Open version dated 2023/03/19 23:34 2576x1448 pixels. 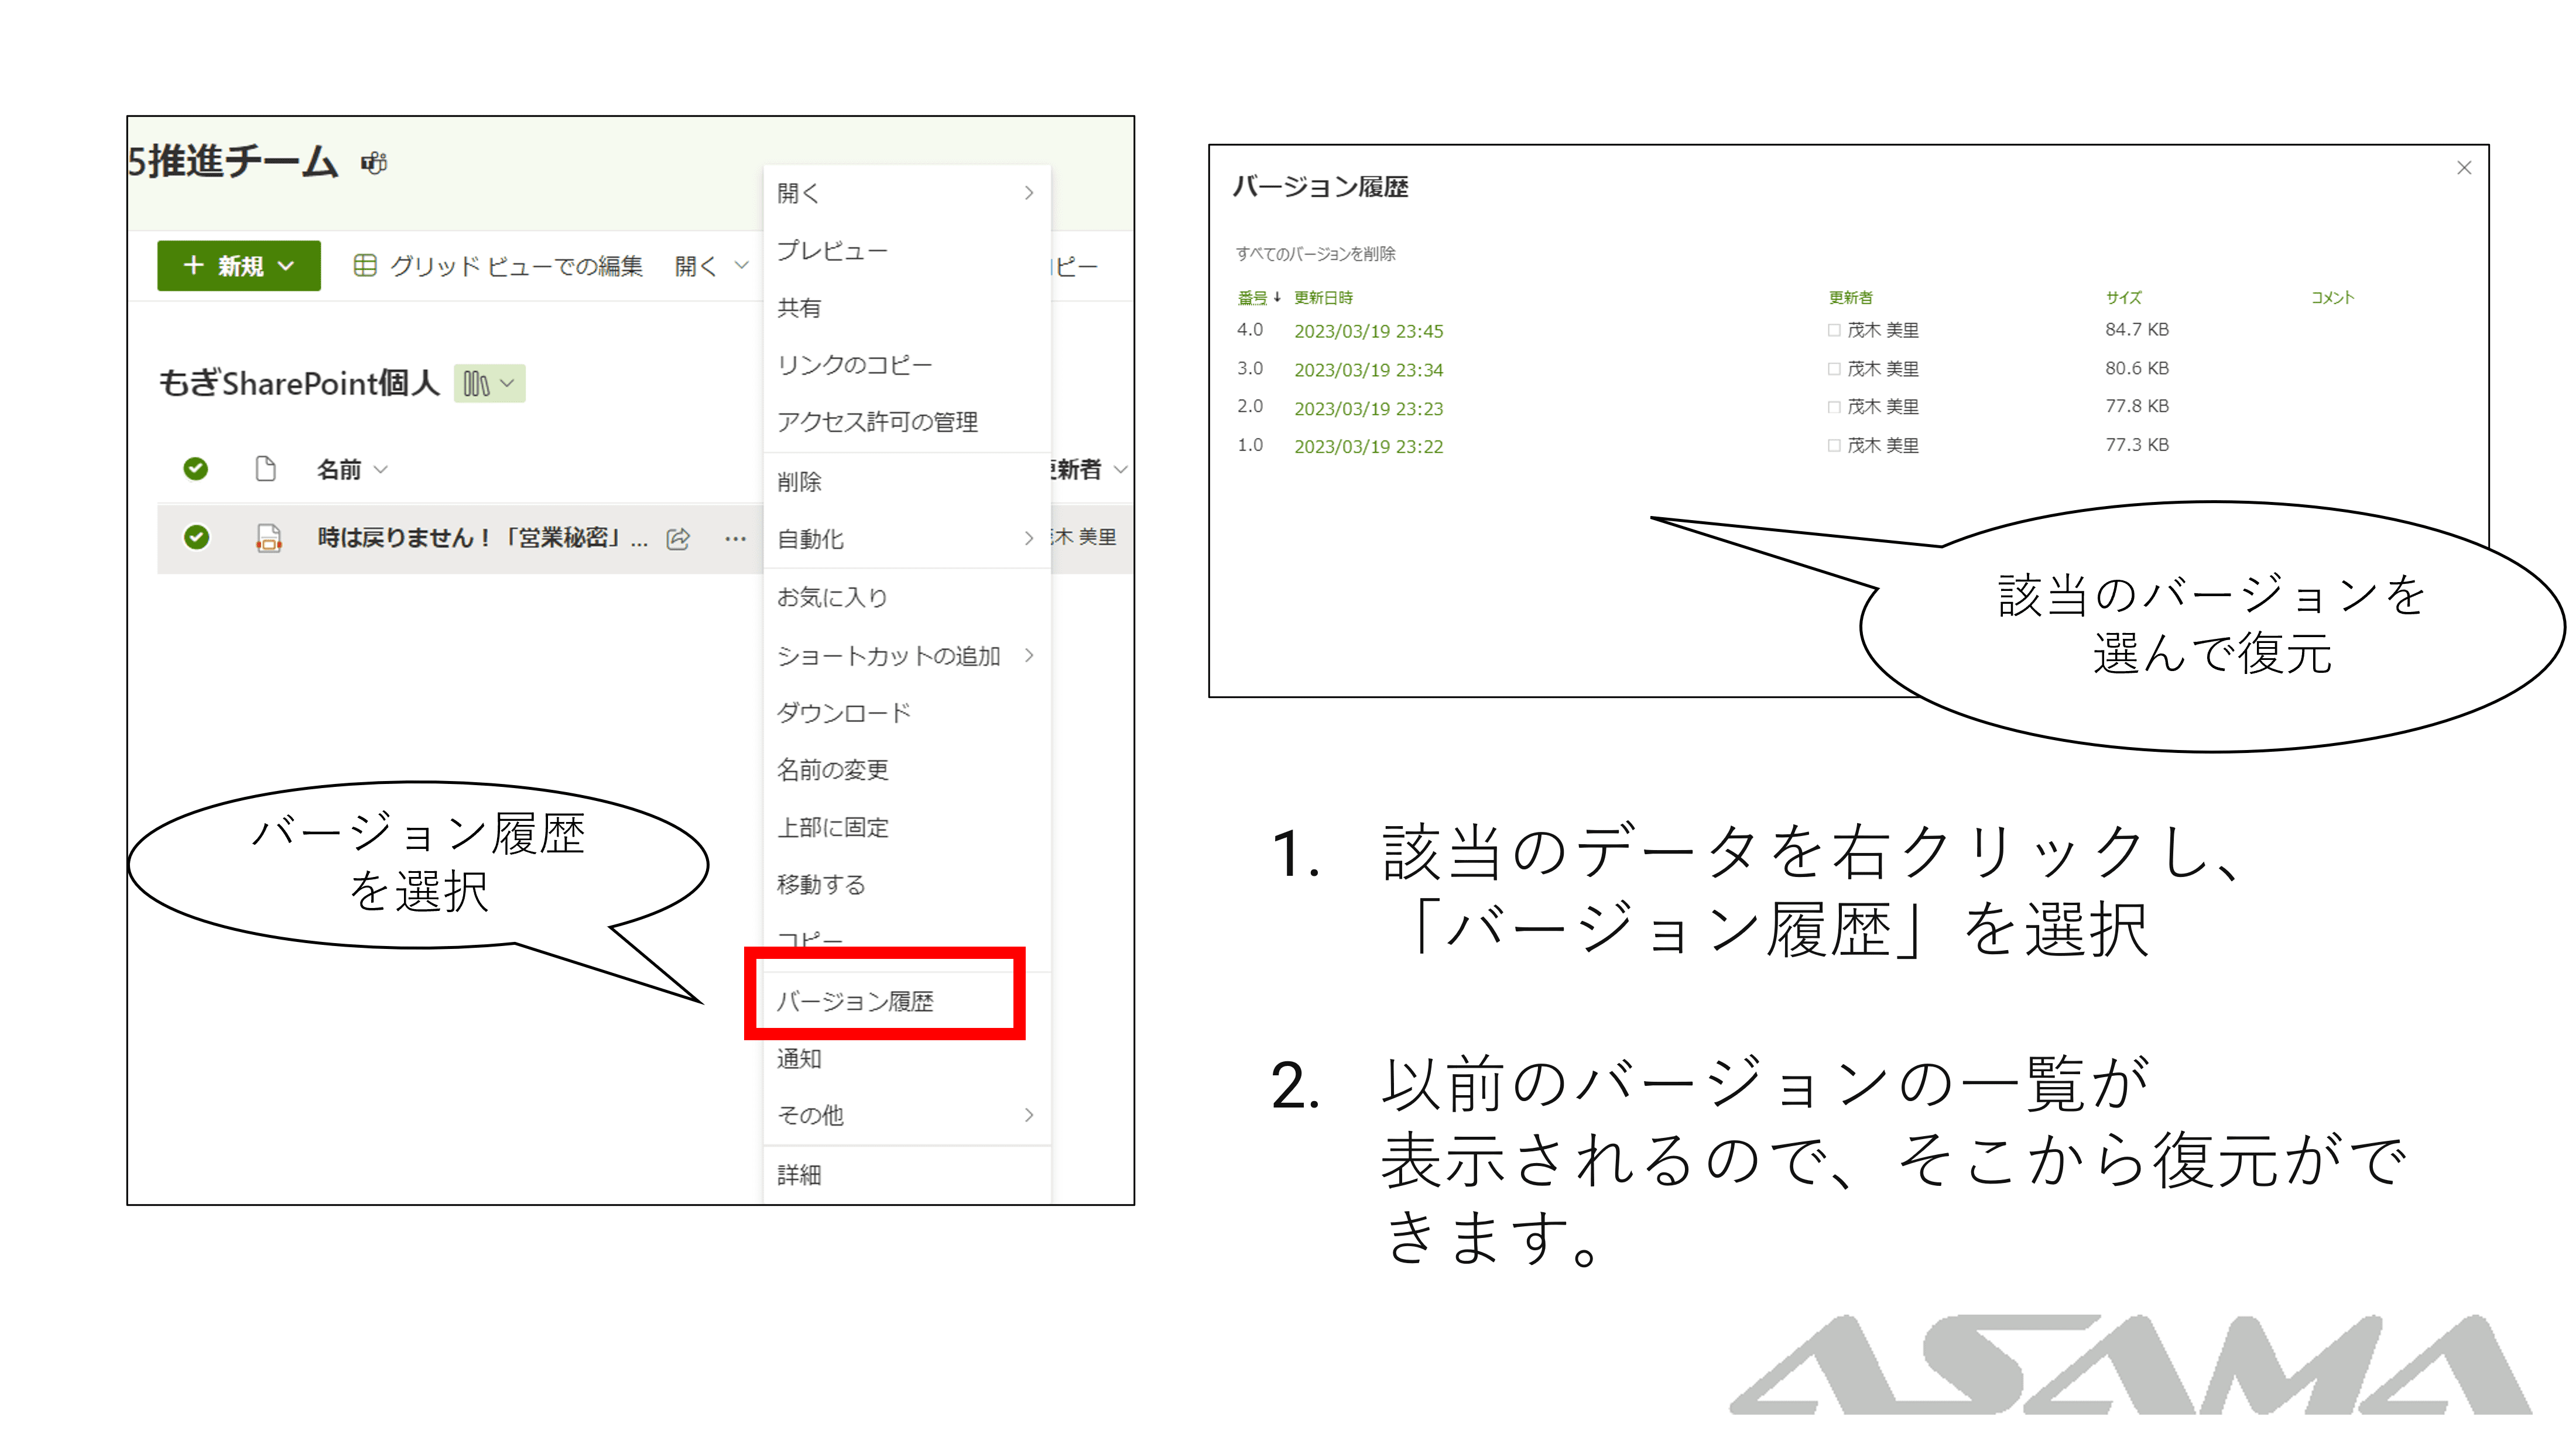pos(1368,370)
